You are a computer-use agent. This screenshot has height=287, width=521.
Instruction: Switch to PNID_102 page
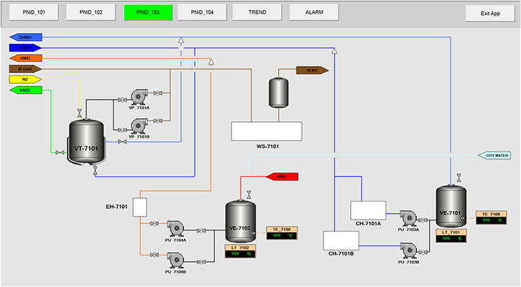point(91,12)
